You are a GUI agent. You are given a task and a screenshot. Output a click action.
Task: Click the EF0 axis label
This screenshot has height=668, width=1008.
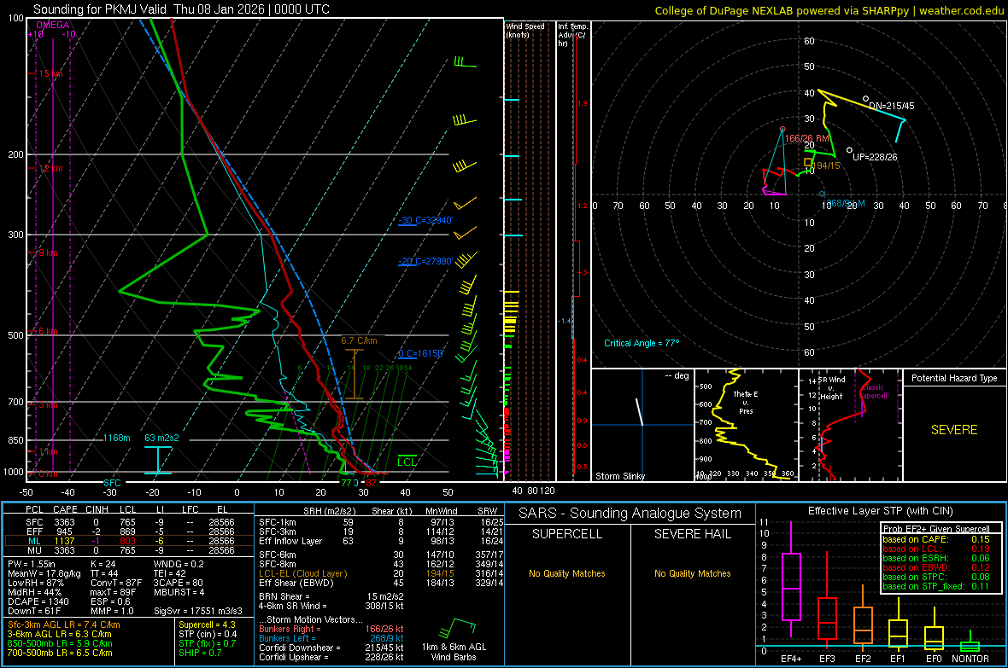(934, 659)
